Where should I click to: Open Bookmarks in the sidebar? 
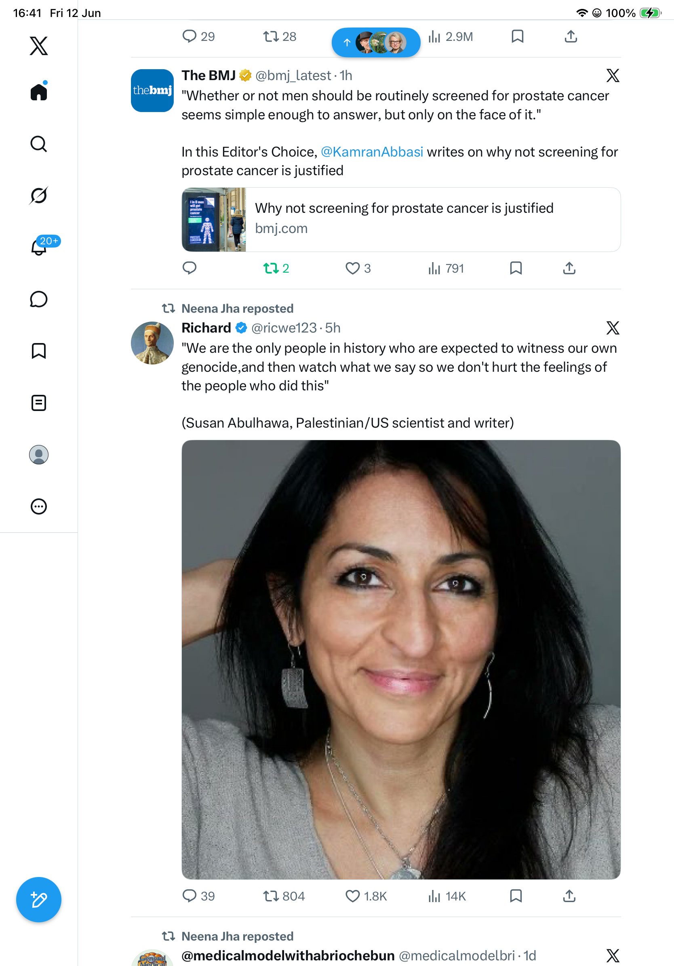[39, 351]
